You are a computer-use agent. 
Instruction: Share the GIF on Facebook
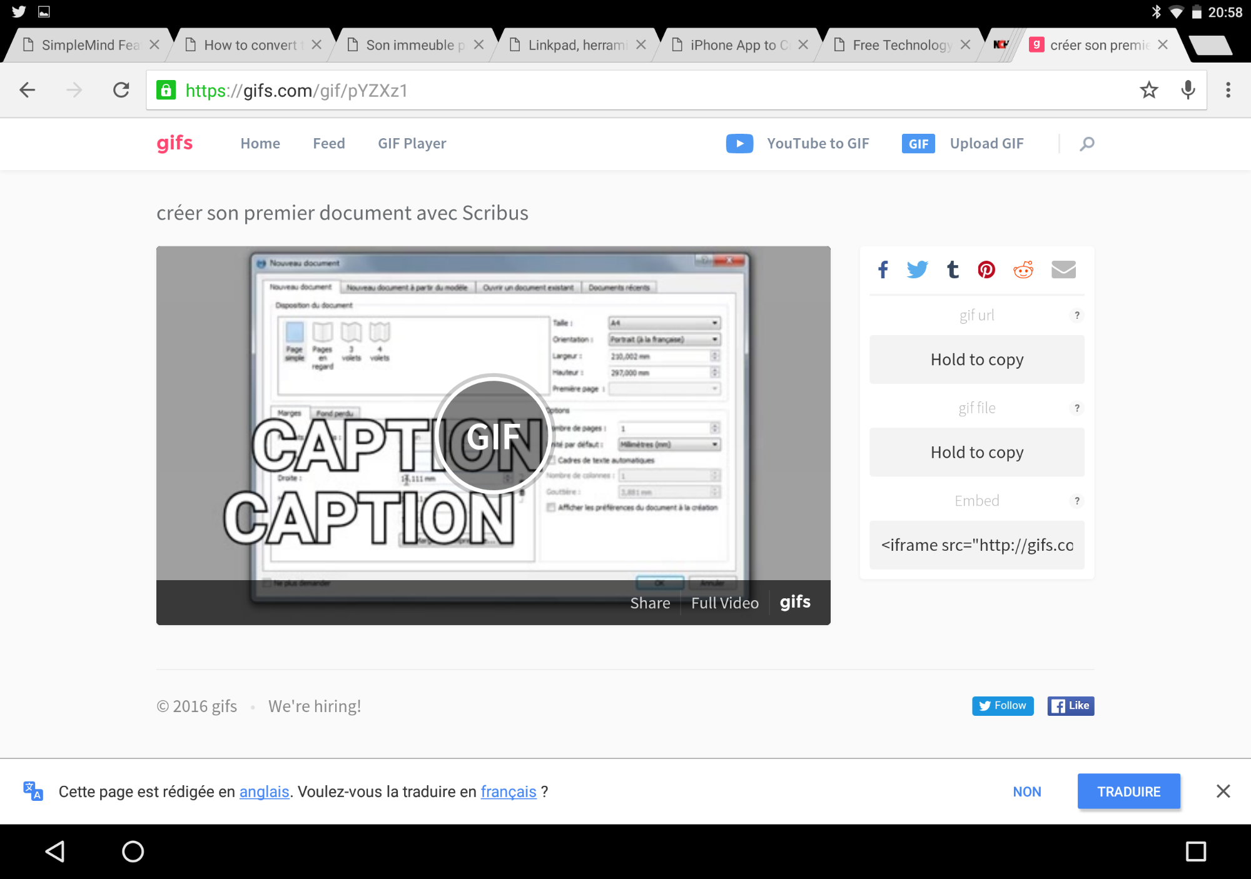(x=883, y=270)
